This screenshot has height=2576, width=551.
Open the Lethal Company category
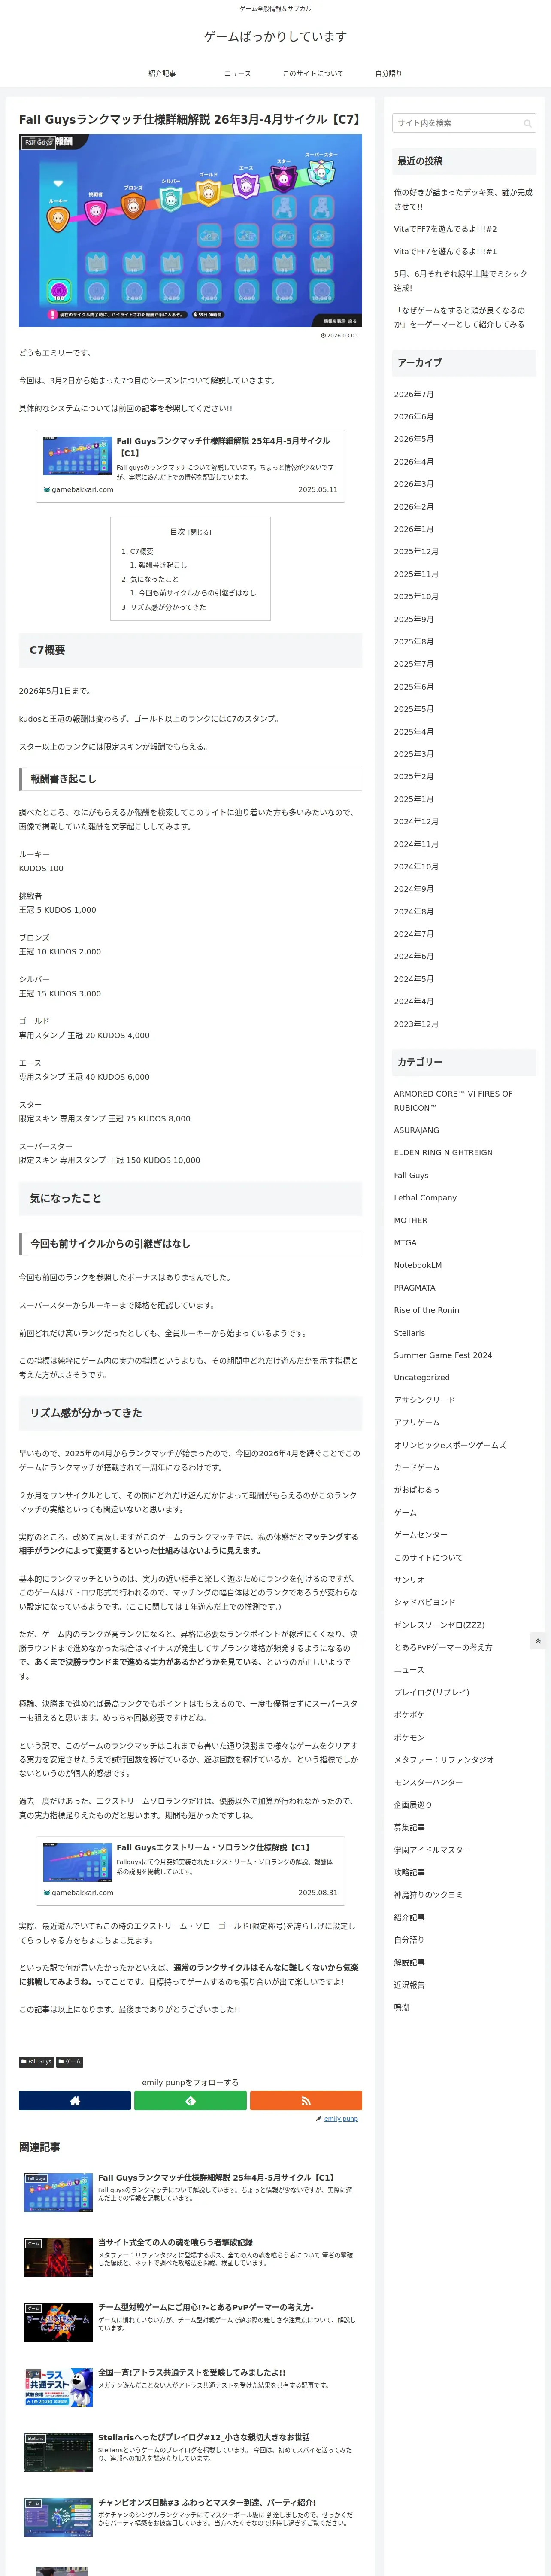(x=425, y=1198)
